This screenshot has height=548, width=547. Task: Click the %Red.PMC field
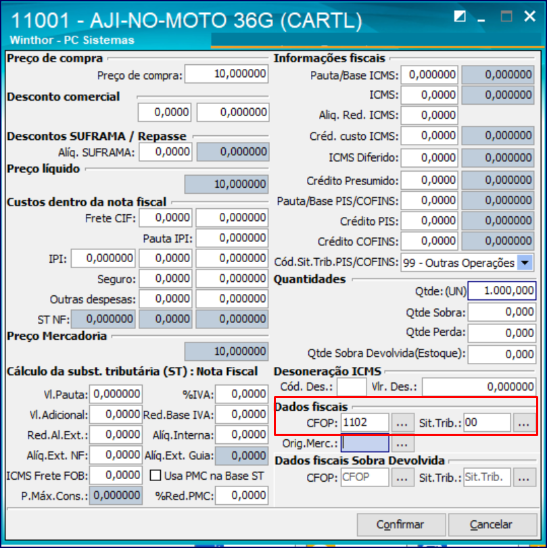point(241,495)
